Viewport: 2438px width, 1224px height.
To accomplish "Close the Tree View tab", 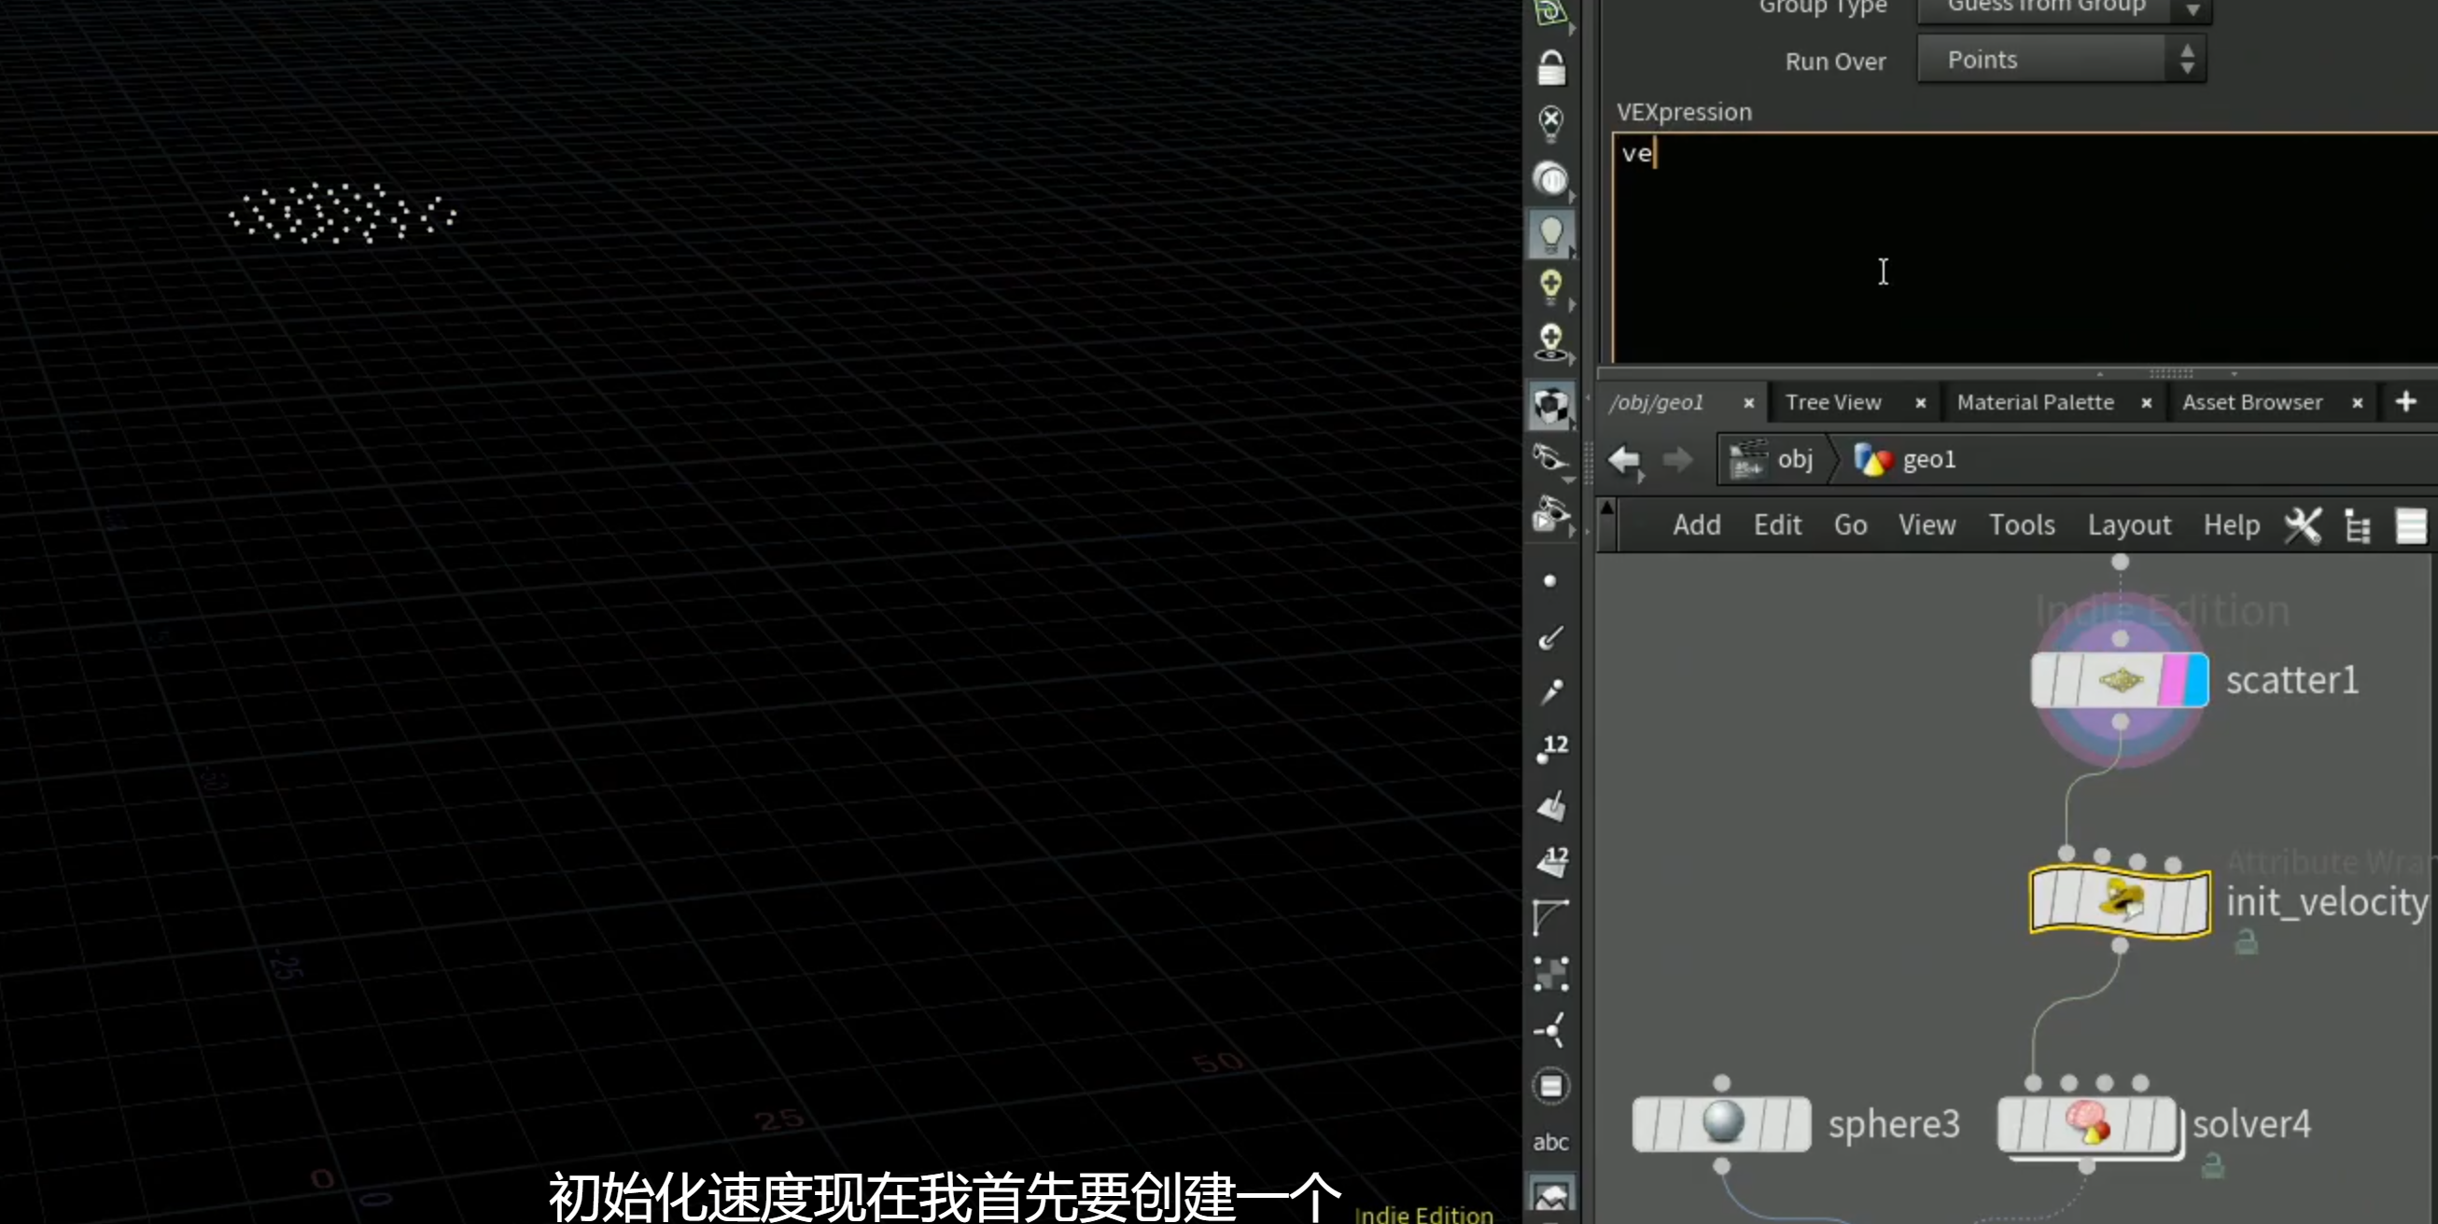I will click(1919, 404).
